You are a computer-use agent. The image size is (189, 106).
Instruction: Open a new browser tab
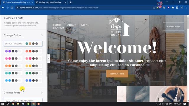coord(71,2)
